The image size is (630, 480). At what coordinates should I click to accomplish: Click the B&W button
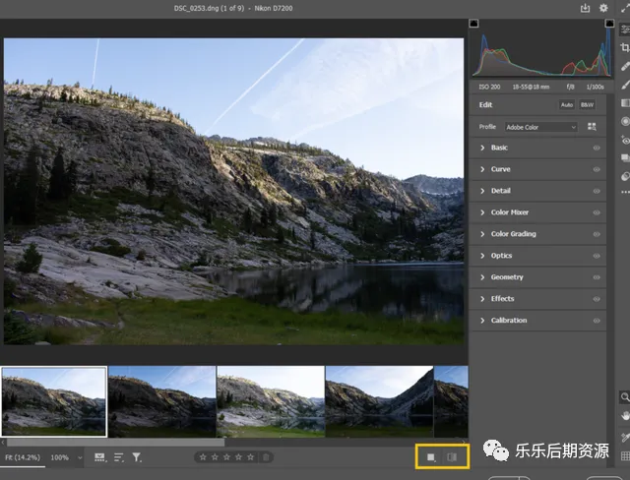point(588,104)
